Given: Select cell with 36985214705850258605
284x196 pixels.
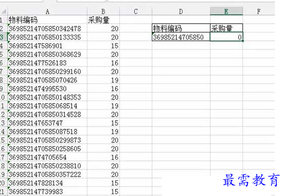Looking at the screenshot, I should coord(47,149).
